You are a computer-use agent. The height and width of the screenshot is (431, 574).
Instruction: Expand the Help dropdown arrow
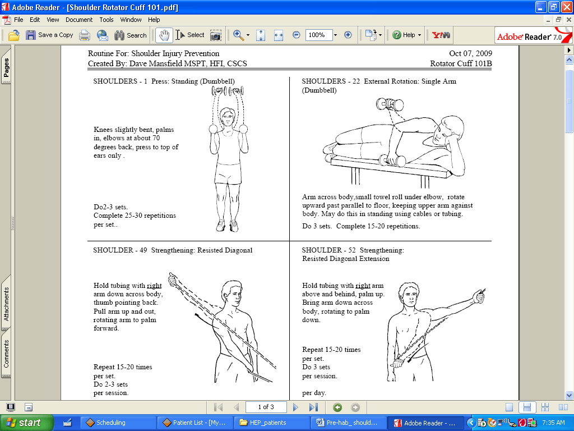point(419,35)
